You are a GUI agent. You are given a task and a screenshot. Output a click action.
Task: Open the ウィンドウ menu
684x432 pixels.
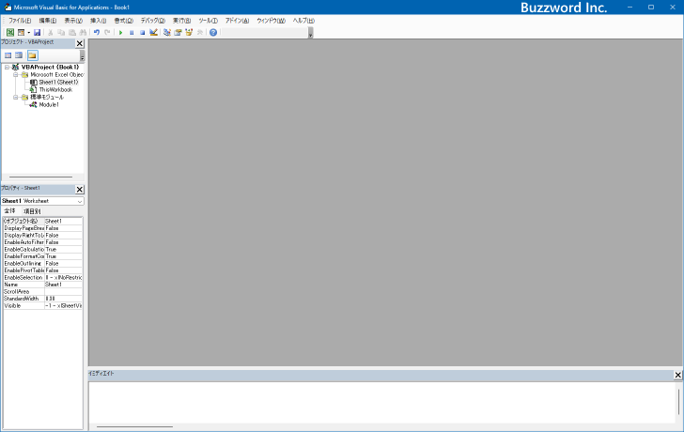click(271, 21)
